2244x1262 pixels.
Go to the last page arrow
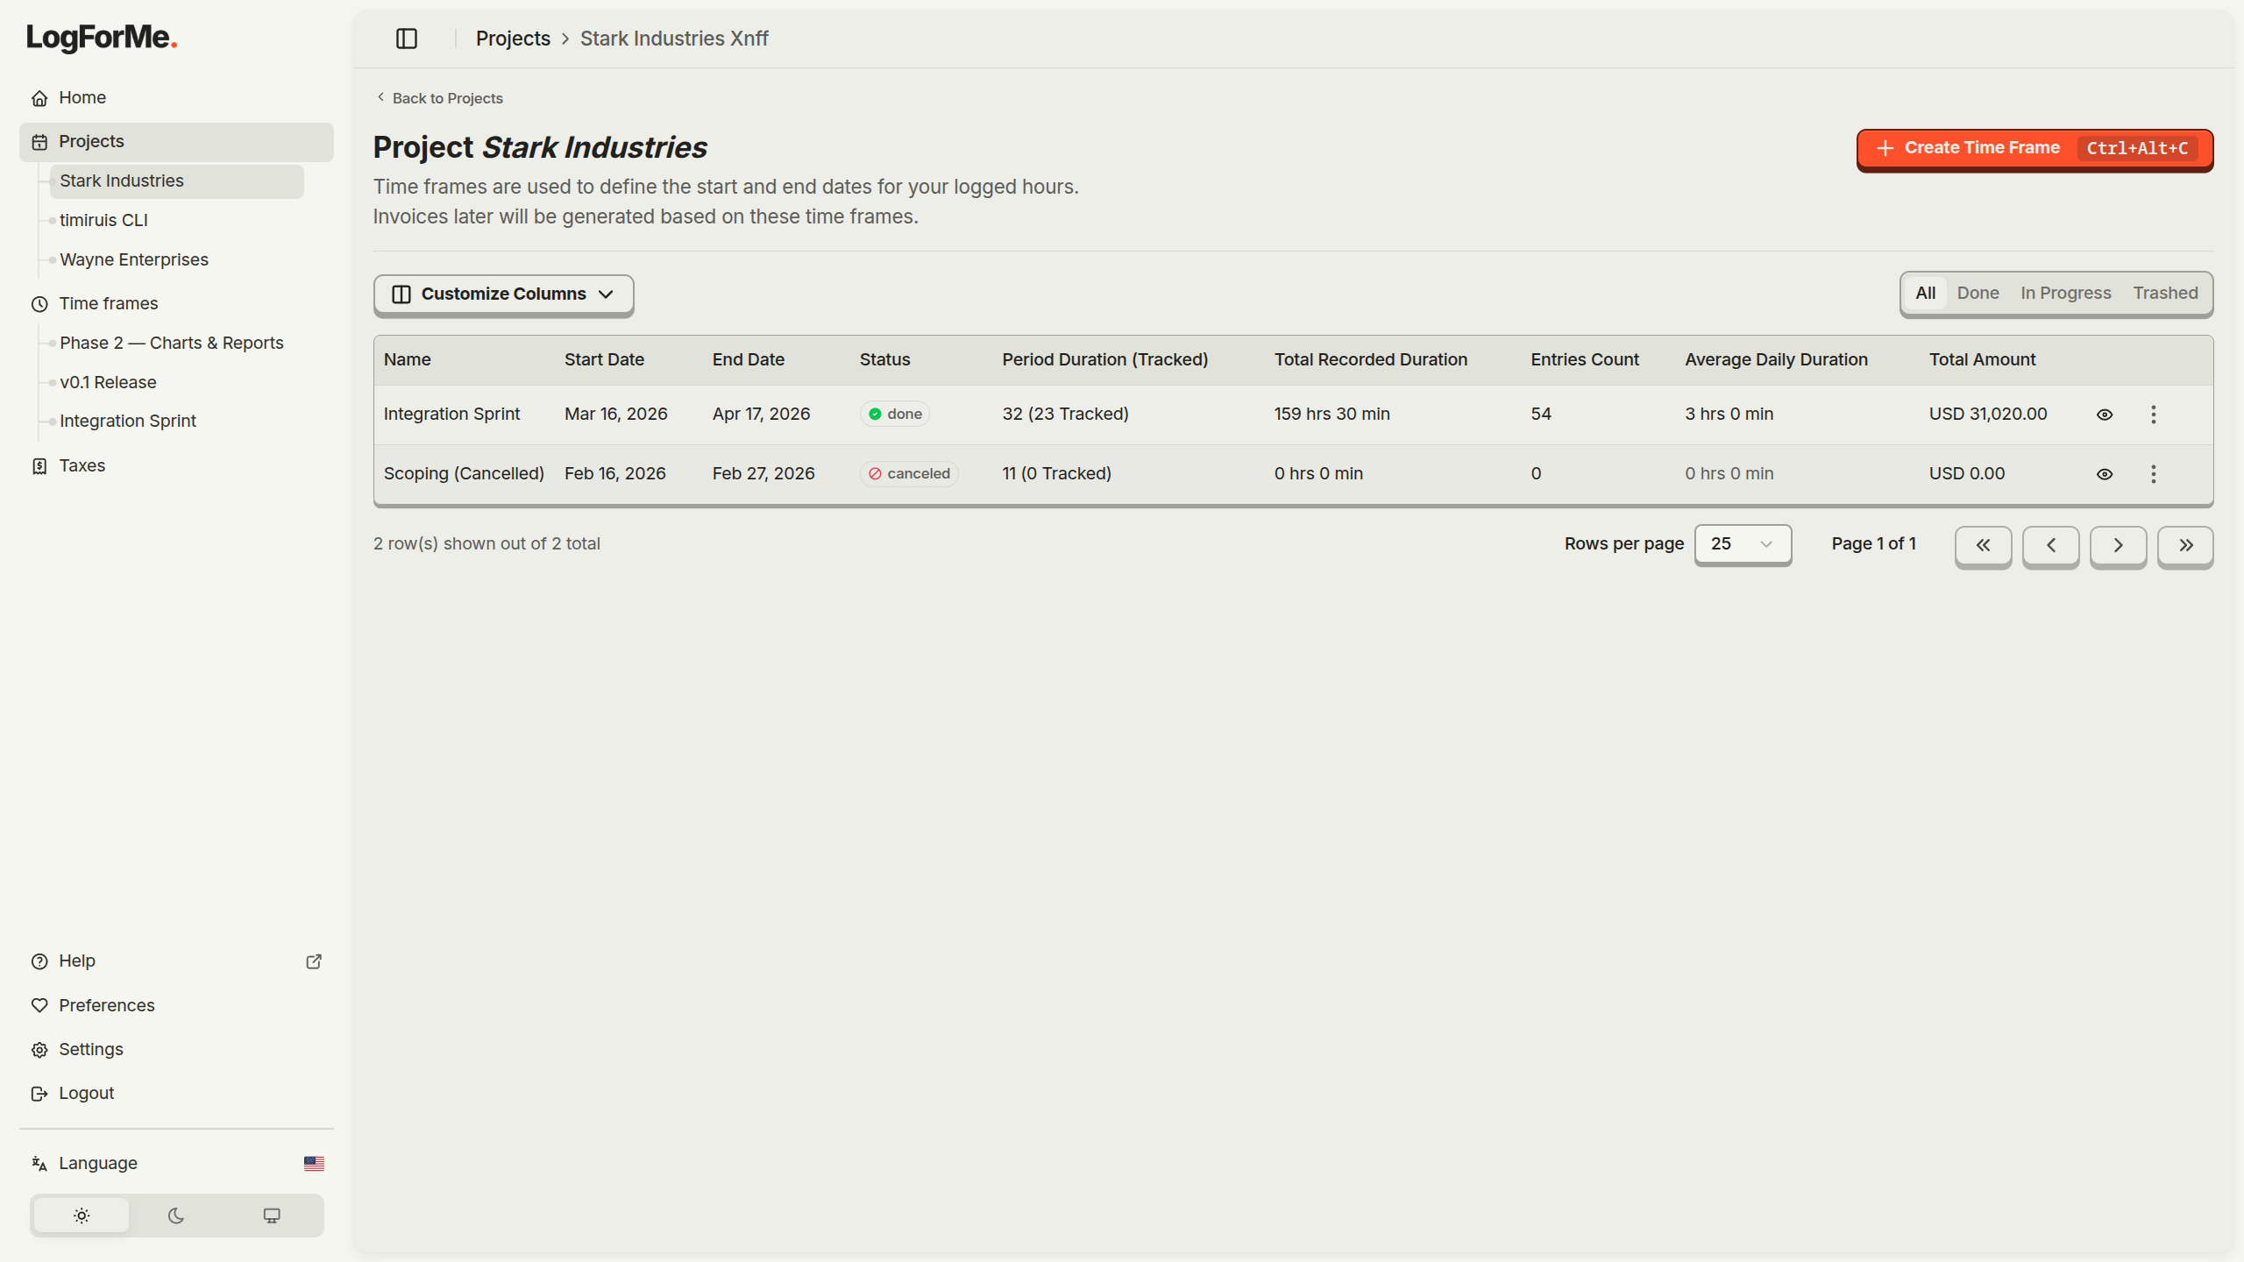2185,545
